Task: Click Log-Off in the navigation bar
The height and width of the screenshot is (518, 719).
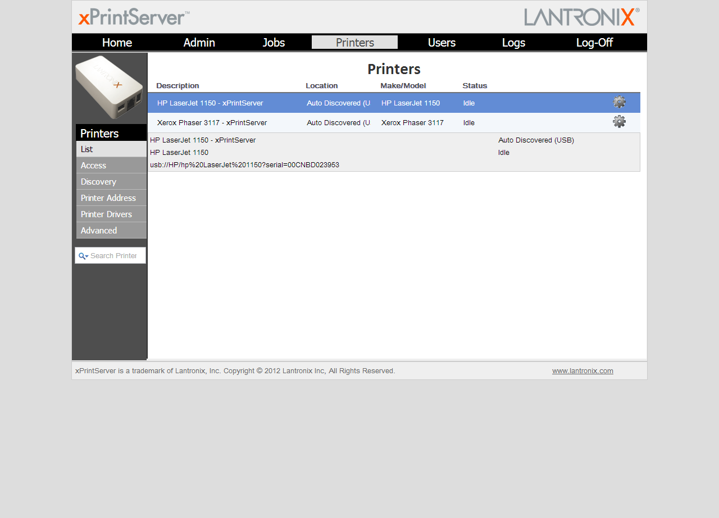Action: point(594,43)
